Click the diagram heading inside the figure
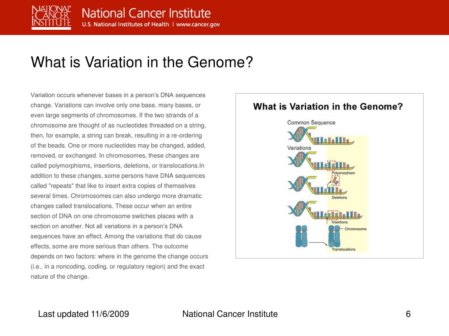This screenshot has height=336, width=449. (328, 107)
